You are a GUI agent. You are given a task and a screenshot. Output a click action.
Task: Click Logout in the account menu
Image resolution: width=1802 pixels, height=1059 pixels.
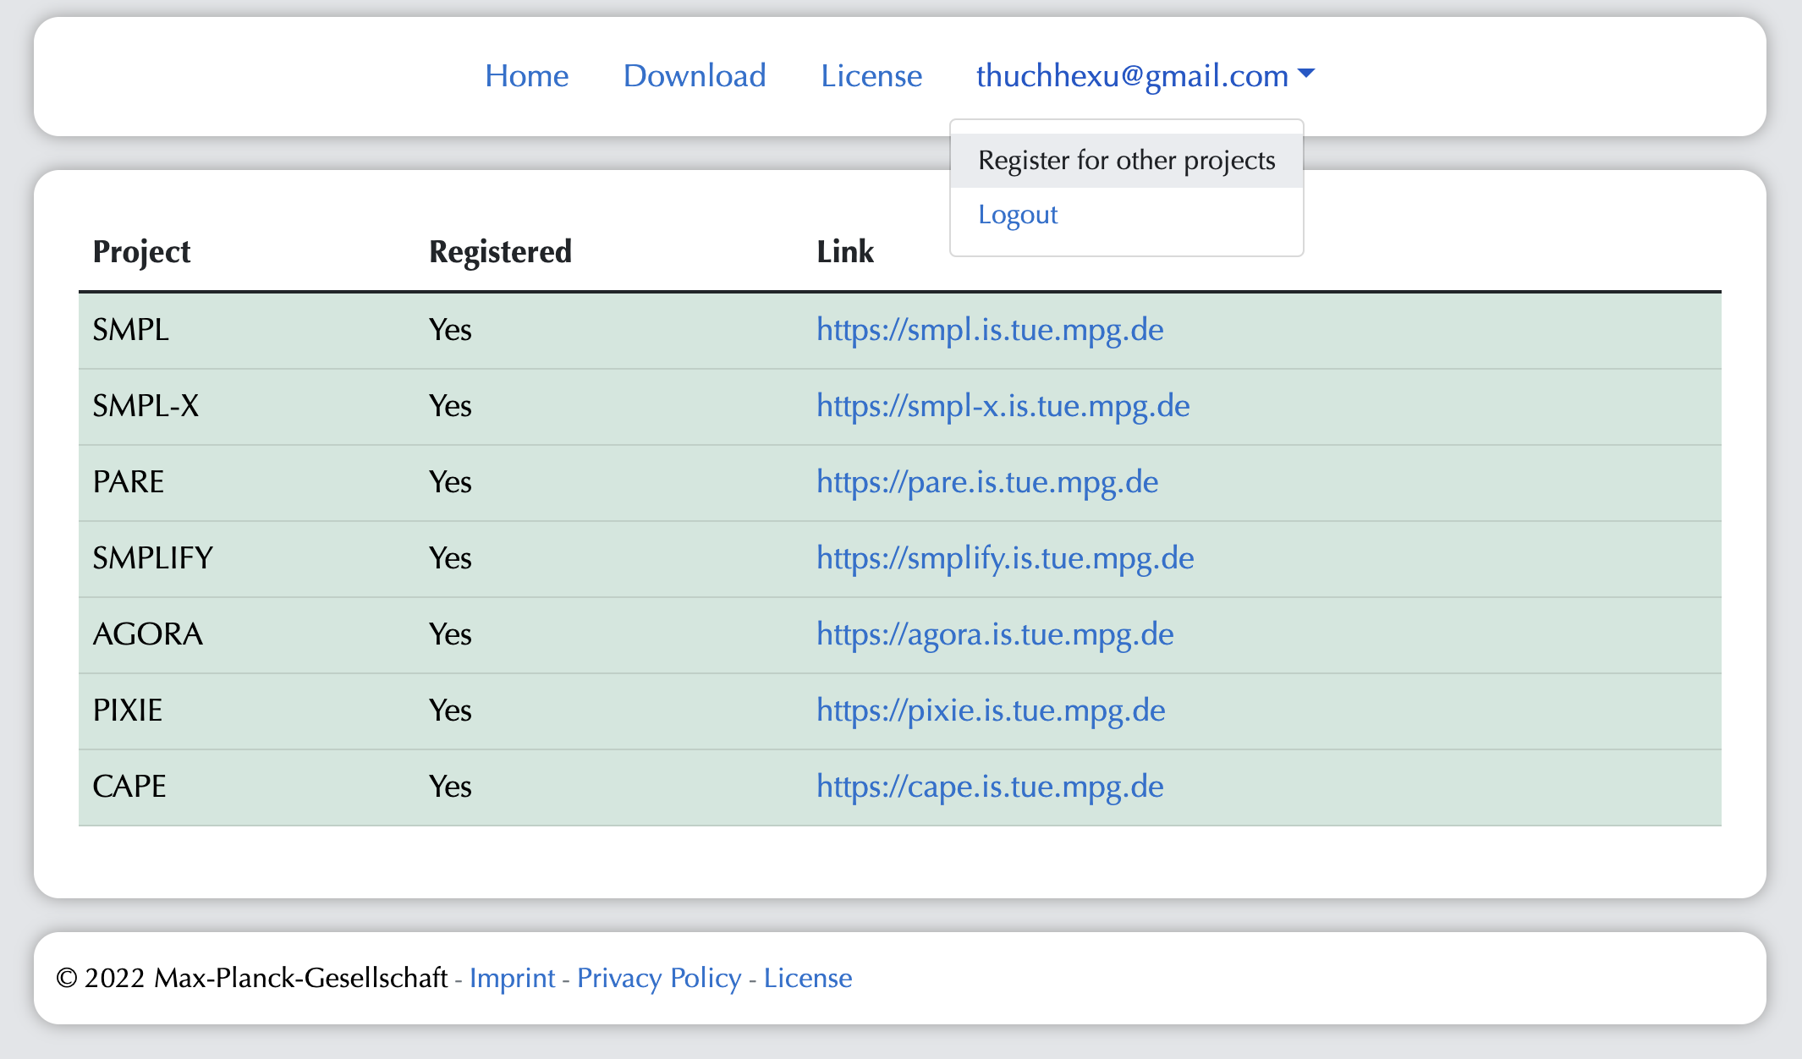pyautogui.click(x=1018, y=215)
